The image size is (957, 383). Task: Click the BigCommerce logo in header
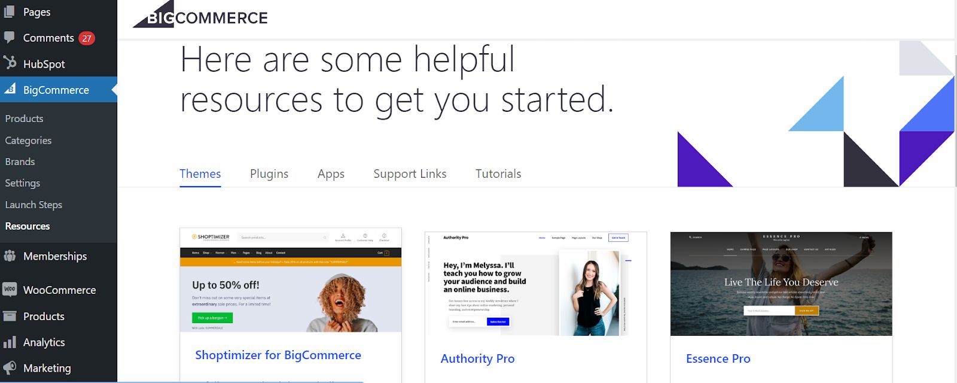200,16
